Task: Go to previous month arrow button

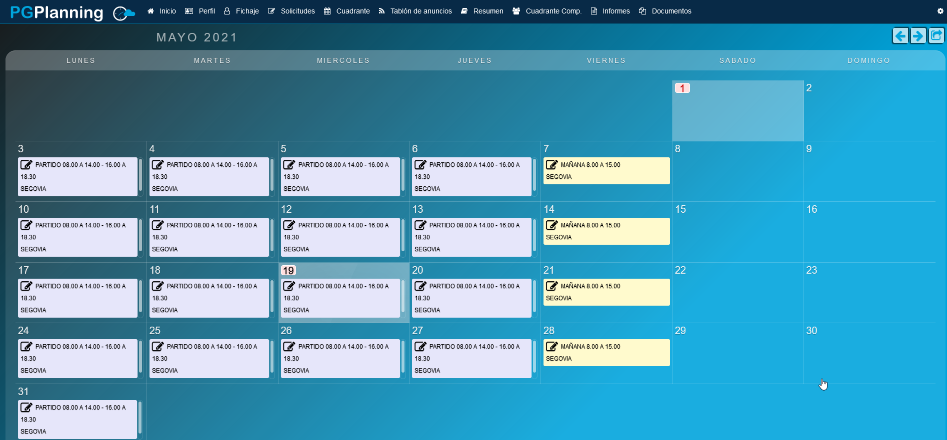Action: [x=900, y=36]
